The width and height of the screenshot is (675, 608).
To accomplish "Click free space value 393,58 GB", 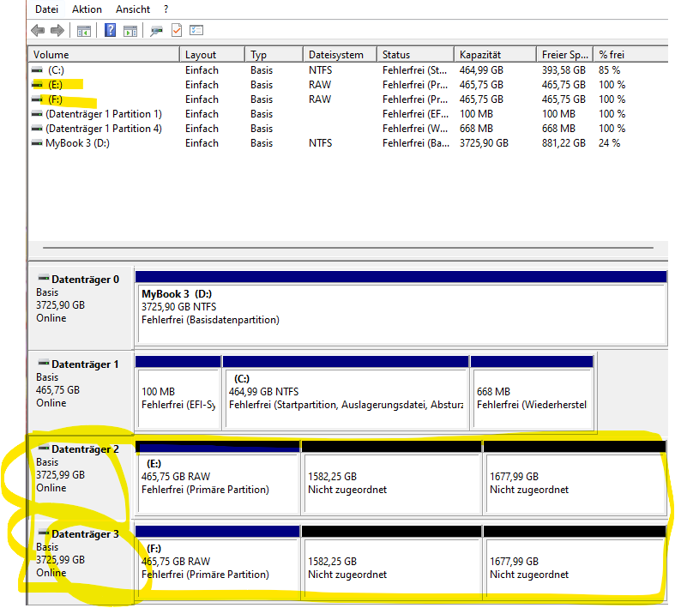I will click(x=564, y=69).
